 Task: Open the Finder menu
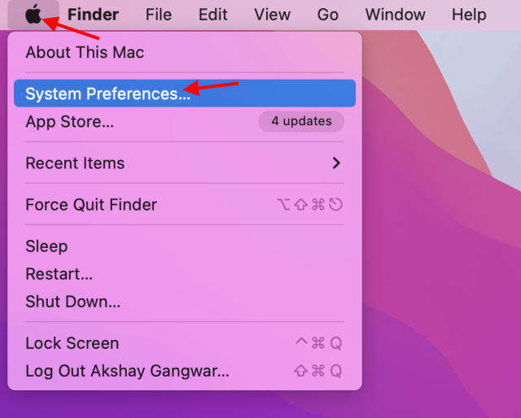point(93,15)
